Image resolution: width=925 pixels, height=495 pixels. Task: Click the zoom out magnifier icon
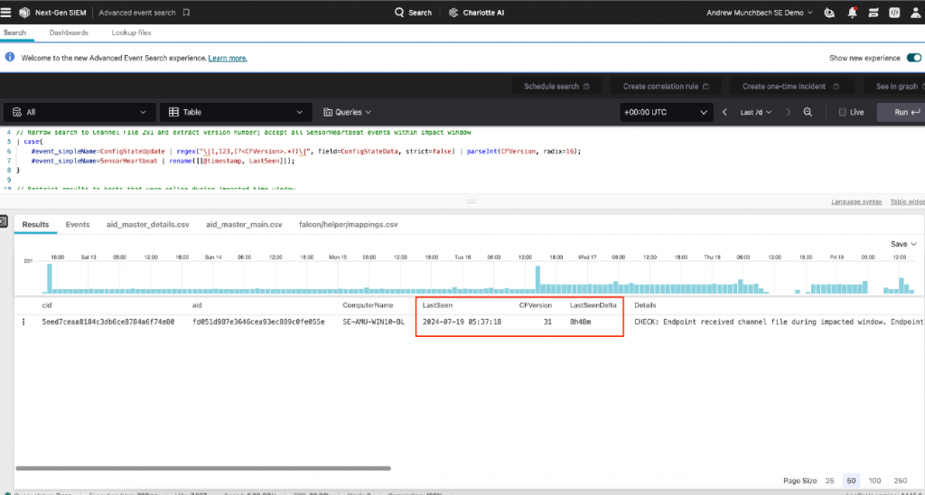point(808,112)
